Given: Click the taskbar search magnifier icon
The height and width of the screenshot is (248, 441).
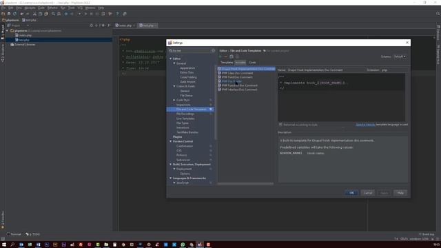Looking at the screenshot, I should (x=12, y=245).
